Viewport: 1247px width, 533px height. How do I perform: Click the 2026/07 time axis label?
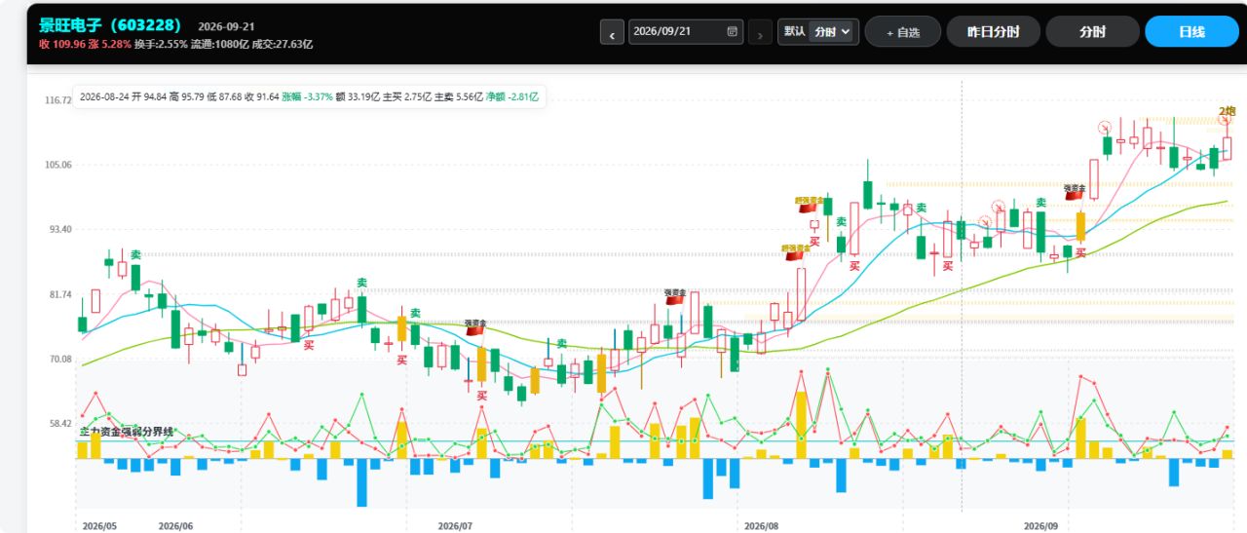455,525
